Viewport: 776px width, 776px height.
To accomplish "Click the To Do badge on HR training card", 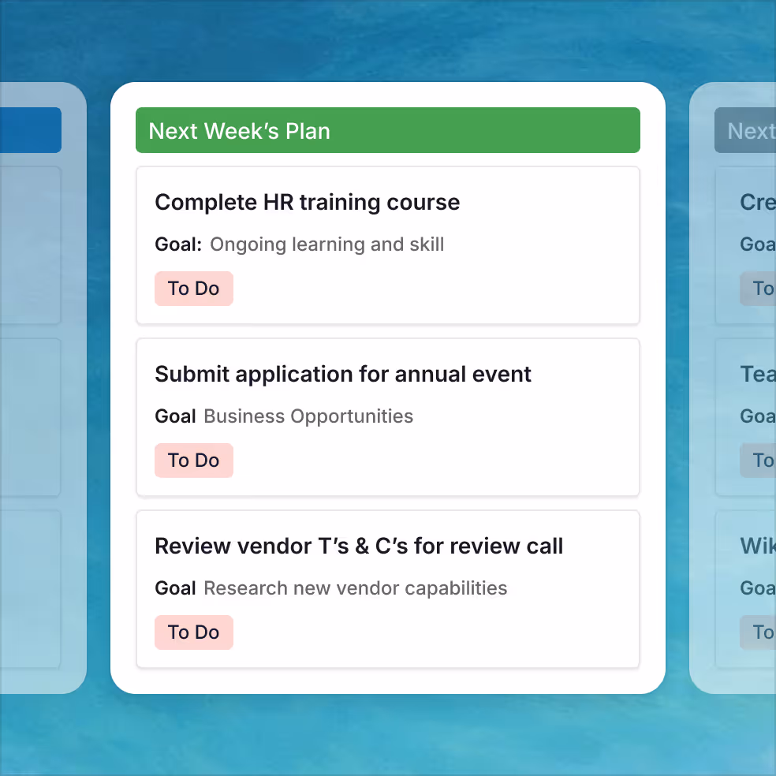I will [x=194, y=288].
